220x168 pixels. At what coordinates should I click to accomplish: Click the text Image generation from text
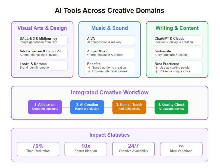pyautogui.click(x=38, y=42)
